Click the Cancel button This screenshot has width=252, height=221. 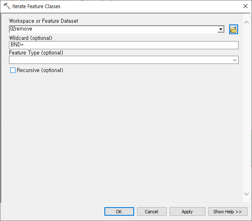click(x=152, y=212)
